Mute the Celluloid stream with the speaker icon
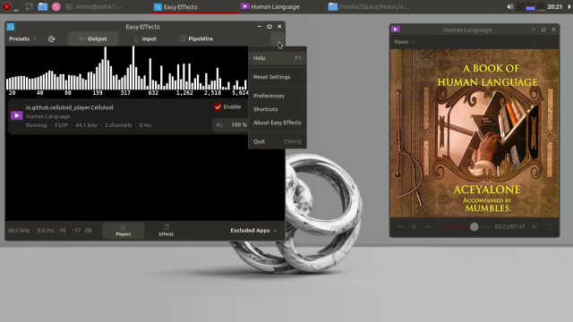 tap(219, 125)
